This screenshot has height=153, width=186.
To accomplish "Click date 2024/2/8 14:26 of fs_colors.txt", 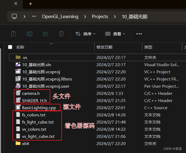I will (111, 115).
